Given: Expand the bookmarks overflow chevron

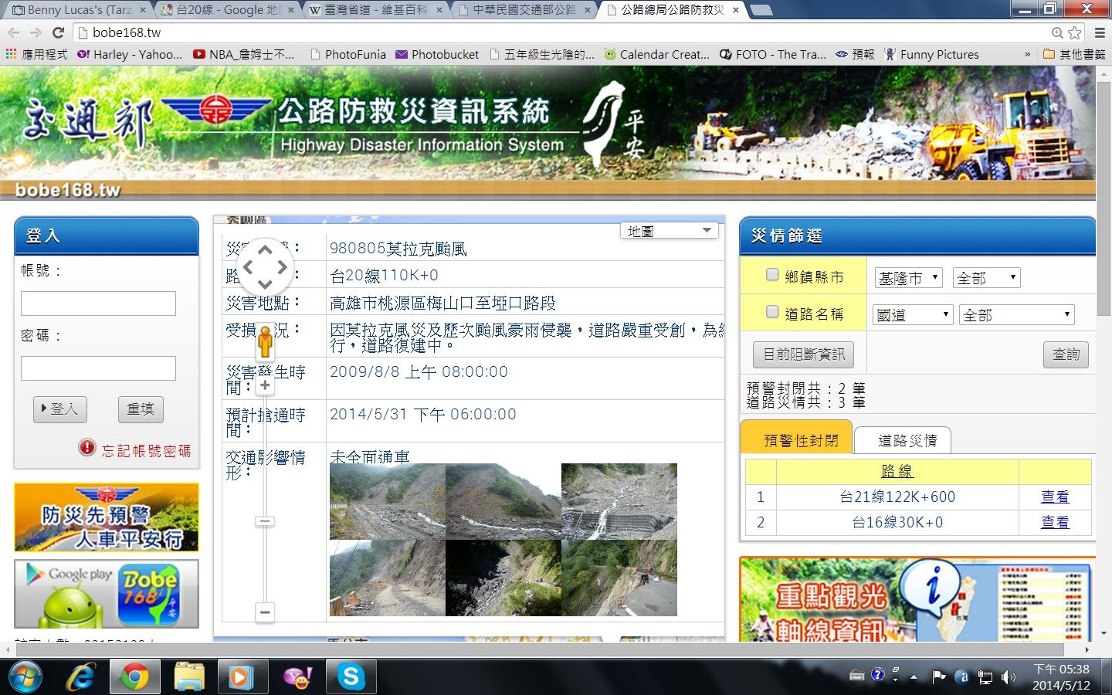Looking at the screenshot, I should click(1027, 55).
